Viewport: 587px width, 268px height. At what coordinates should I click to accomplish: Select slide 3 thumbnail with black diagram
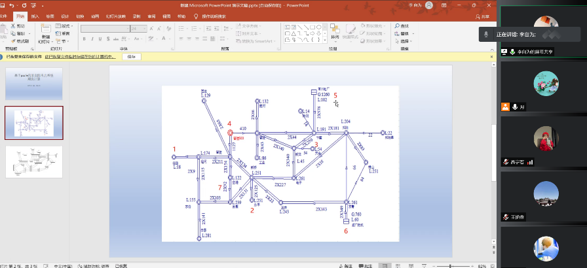point(33,161)
